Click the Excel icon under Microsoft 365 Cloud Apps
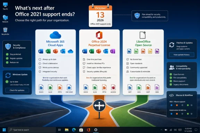Screen dimensions: 200x133 tap(48, 51)
